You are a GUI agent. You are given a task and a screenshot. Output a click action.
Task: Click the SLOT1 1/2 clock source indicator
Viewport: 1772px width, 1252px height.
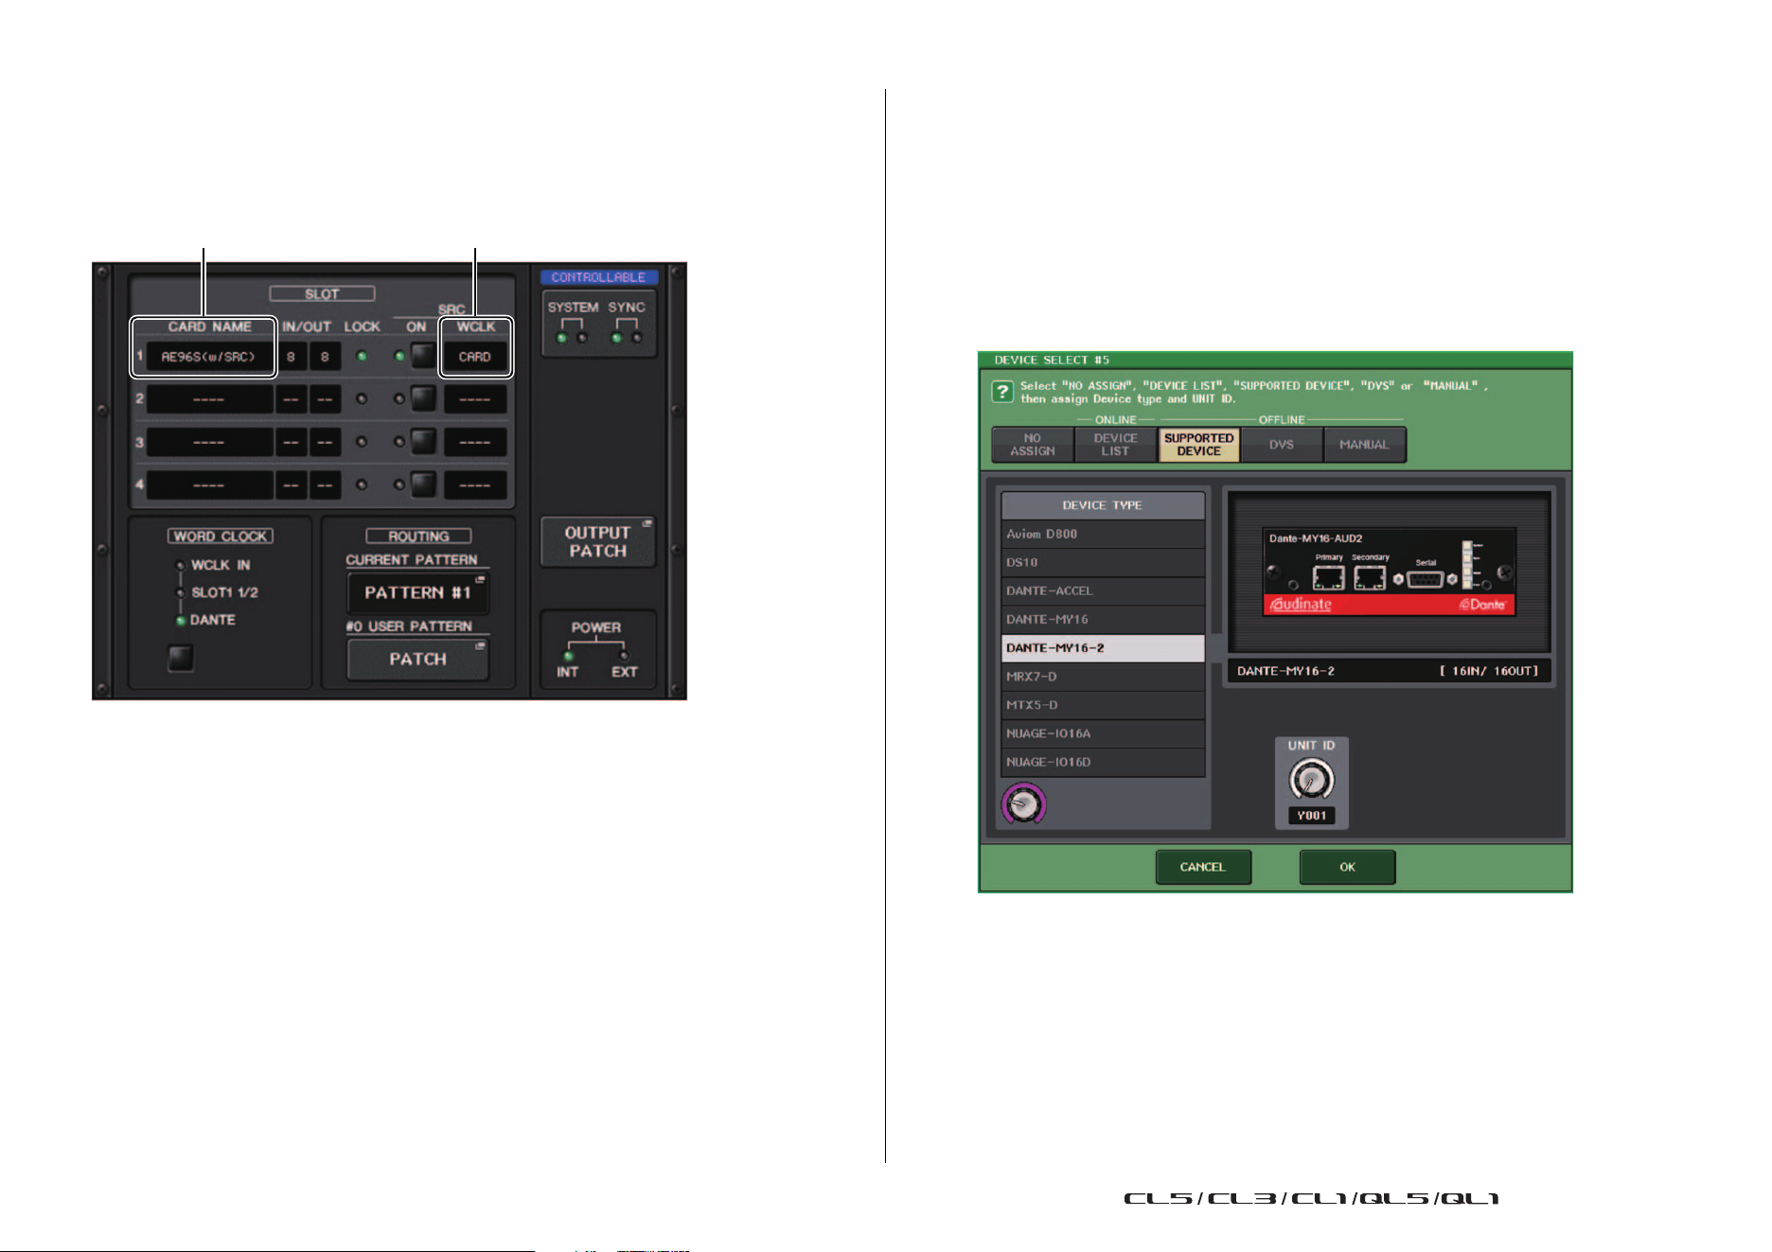pos(181,593)
